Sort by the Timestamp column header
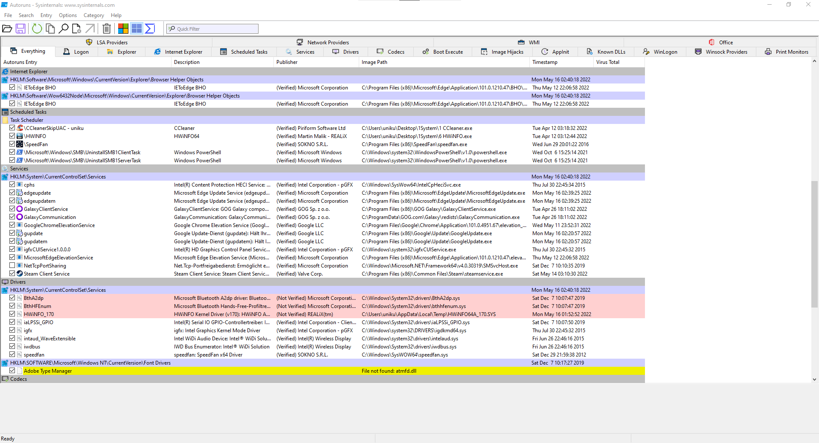 [561, 62]
